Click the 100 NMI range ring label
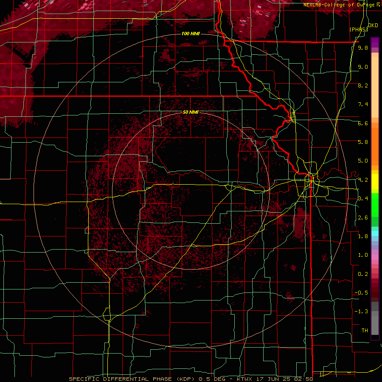 click(191, 34)
